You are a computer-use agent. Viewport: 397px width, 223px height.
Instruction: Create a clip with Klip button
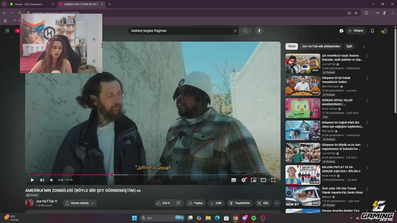tap(263, 203)
